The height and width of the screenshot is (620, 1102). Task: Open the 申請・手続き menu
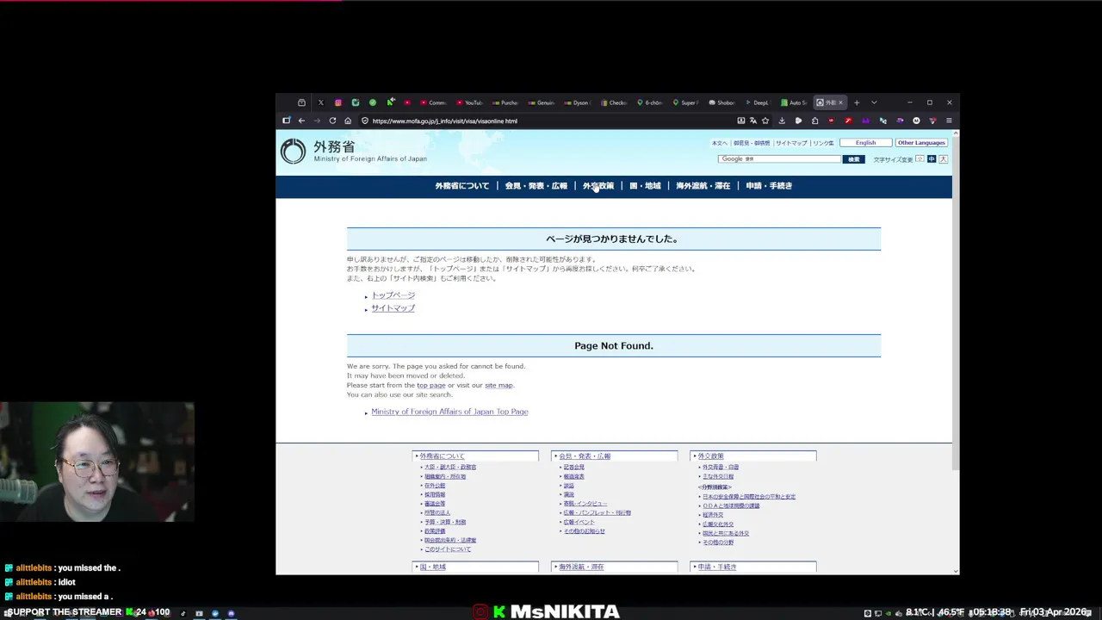point(769,186)
